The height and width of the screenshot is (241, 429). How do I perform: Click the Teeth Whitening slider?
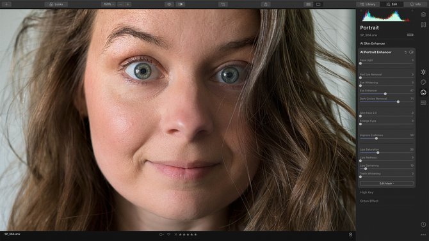pyautogui.click(x=387, y=177)
